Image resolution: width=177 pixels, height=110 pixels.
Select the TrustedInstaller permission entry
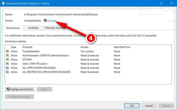pyautogui.click(x=88, y=51)
